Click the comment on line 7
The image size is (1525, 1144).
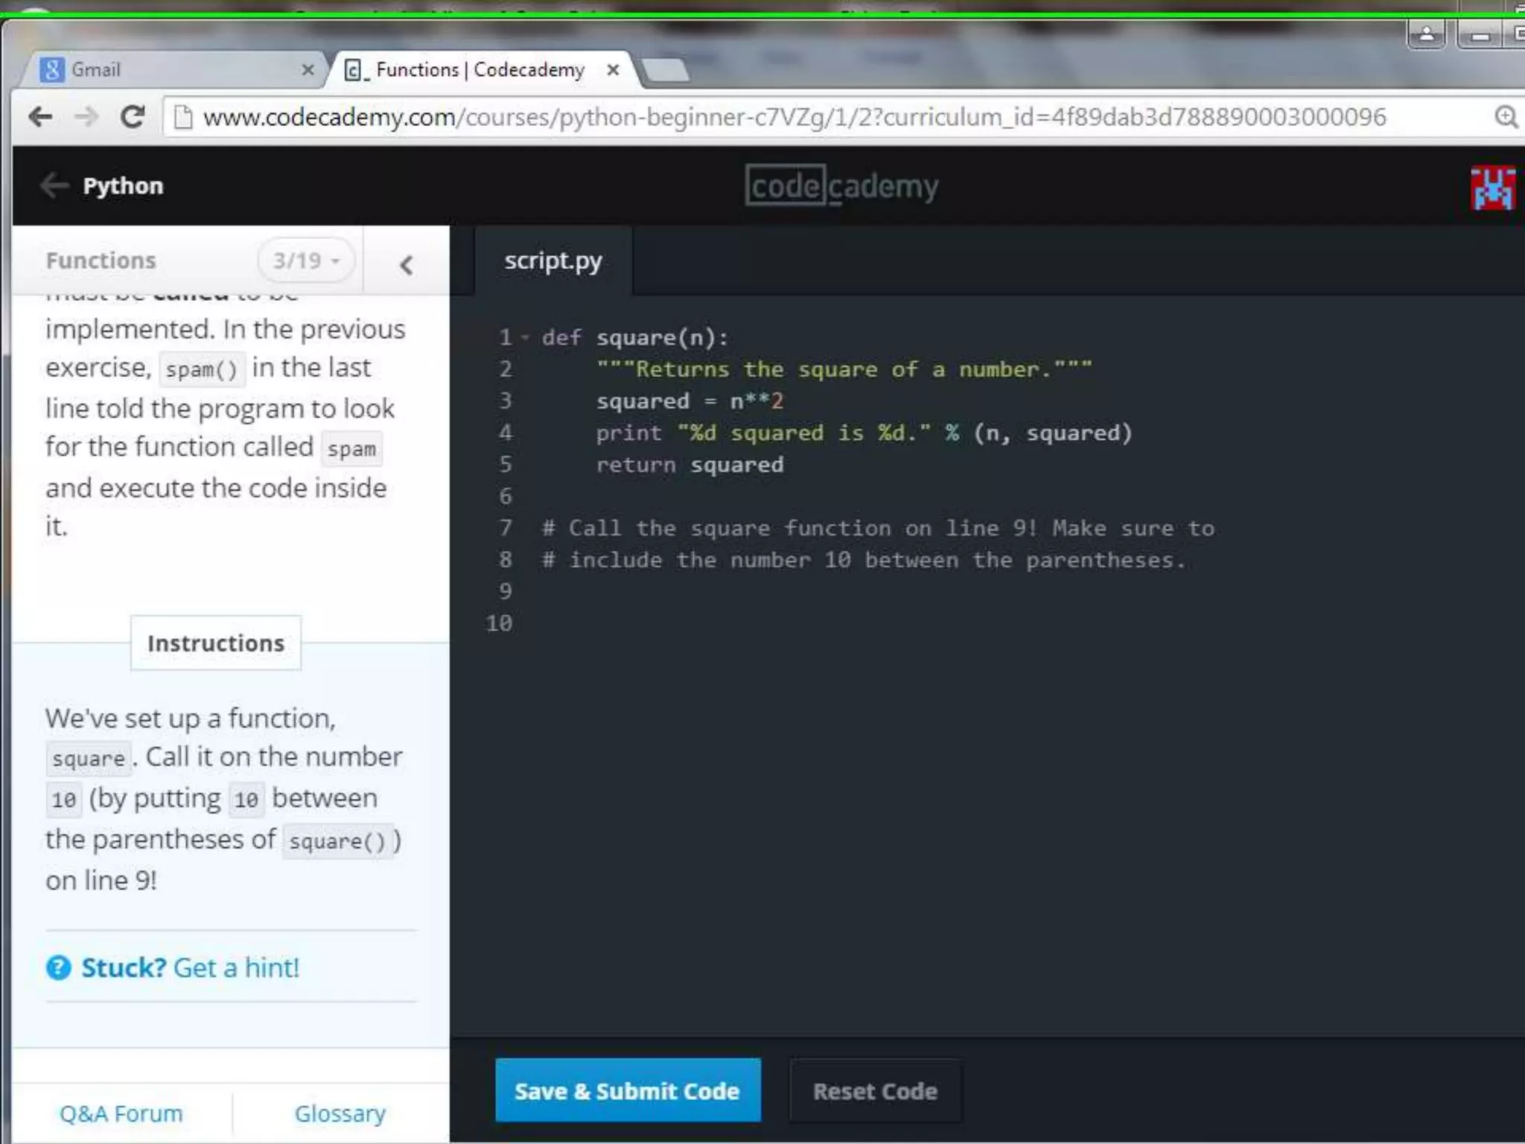(879, 528)
